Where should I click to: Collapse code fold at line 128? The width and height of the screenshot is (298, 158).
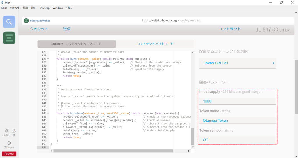(48, 59)
